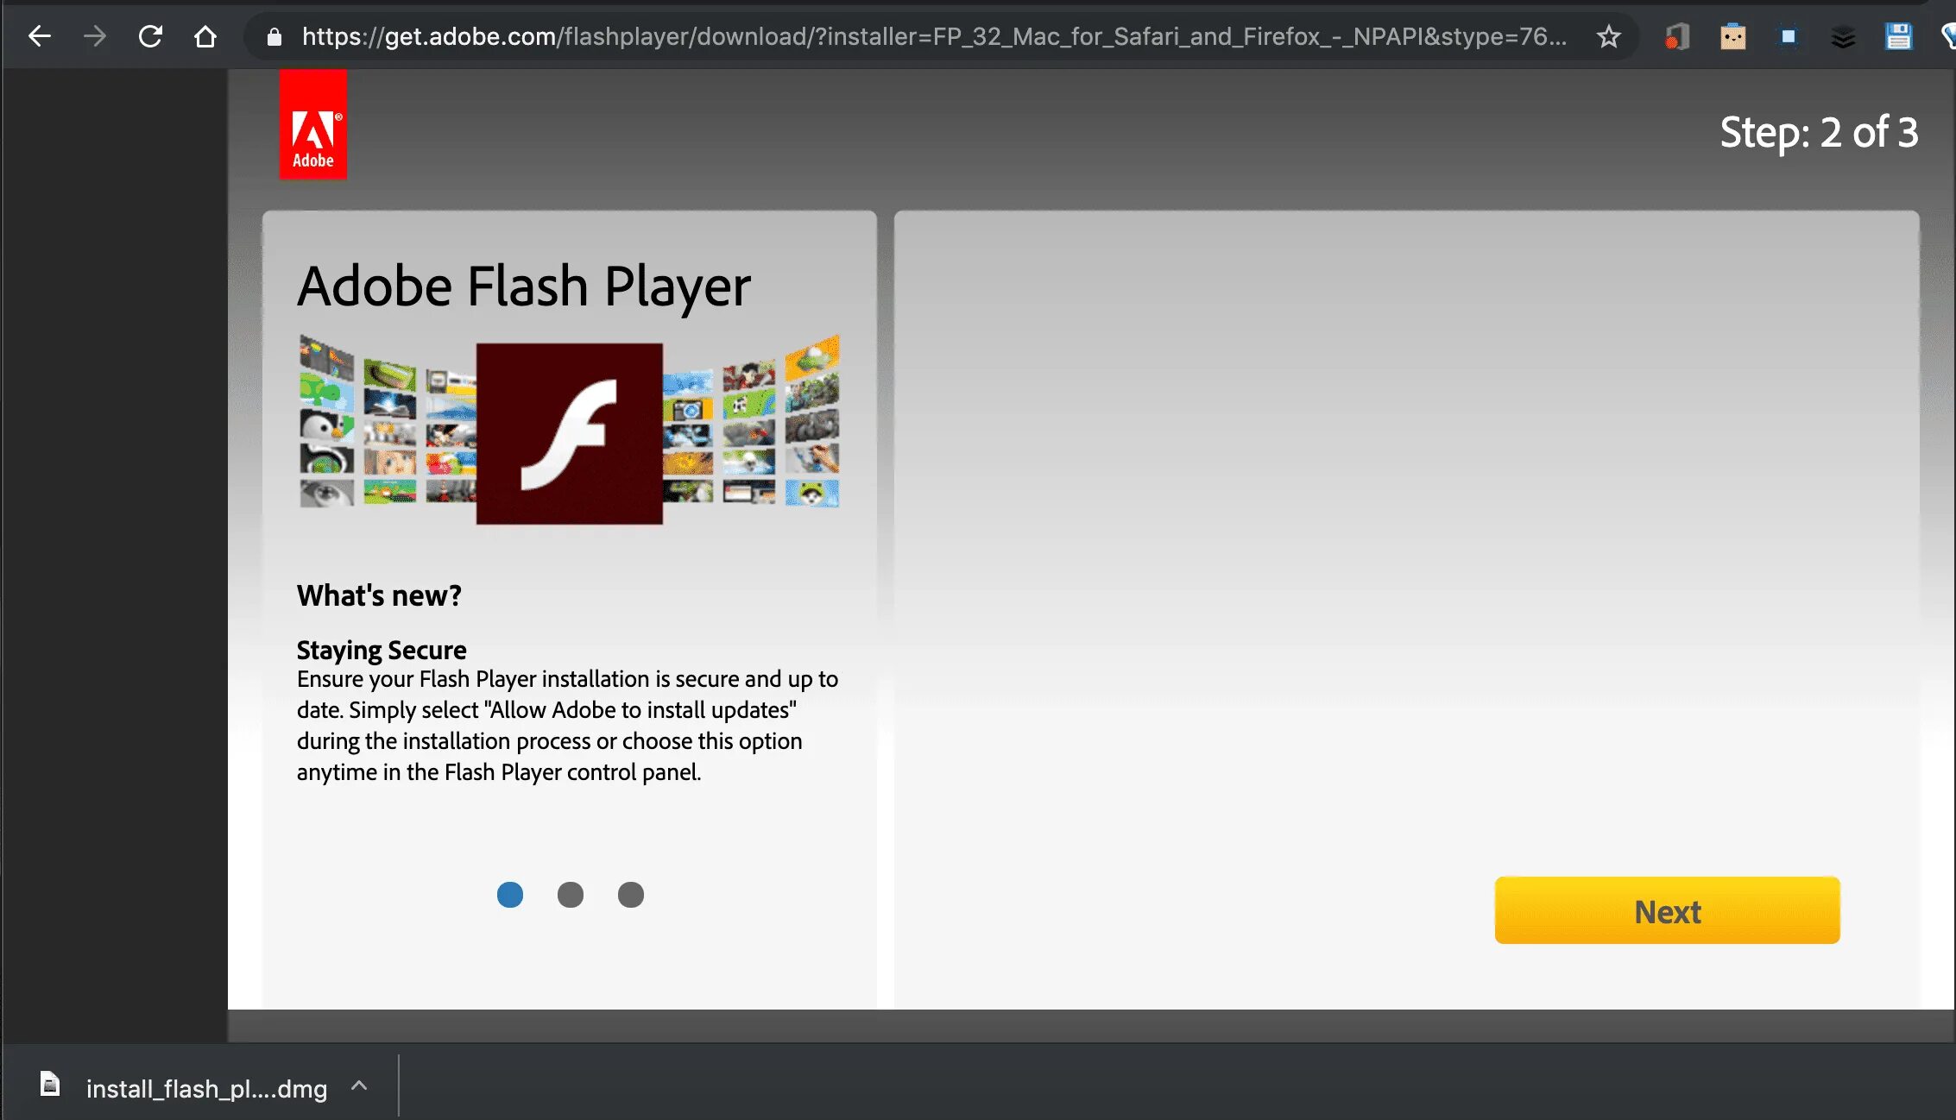The image size is (1956, 1120).
Task: Click the lock icon for site info
Action: point(274,36)
